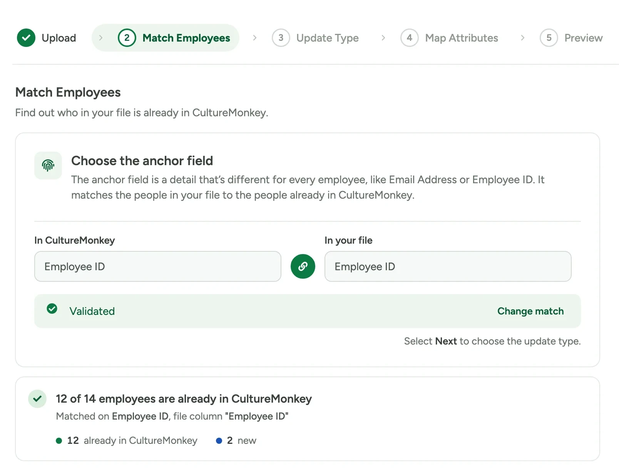Select the Match Employees step label
This screenshot has width=619, height=470.
click(x=186, y=38)
